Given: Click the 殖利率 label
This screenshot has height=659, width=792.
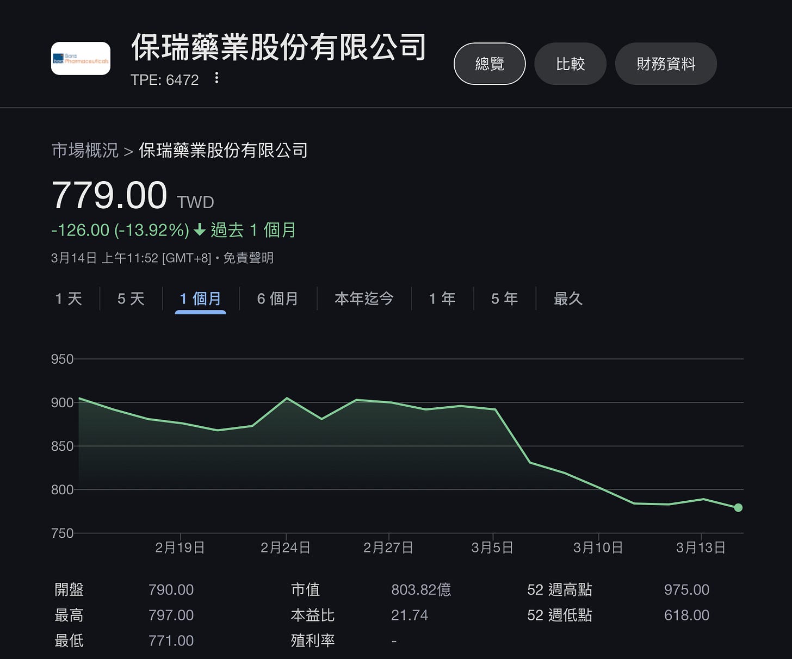Looking at the screenshot, I should tap(313, 641).
